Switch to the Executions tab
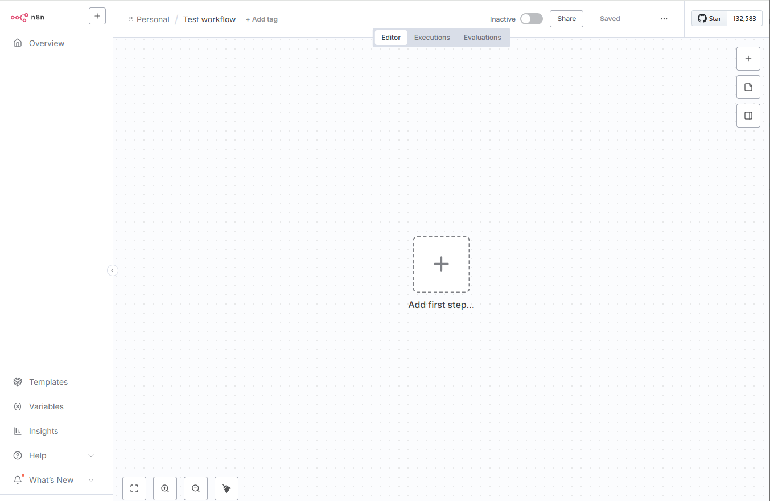This screenshot has height=501, width=770. (x=432, y=37)
